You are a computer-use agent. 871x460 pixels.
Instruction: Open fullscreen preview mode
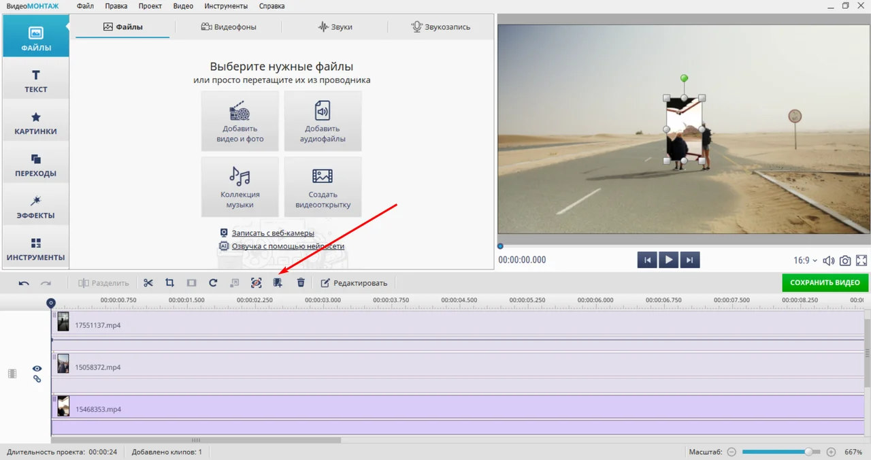pos(861,261)
